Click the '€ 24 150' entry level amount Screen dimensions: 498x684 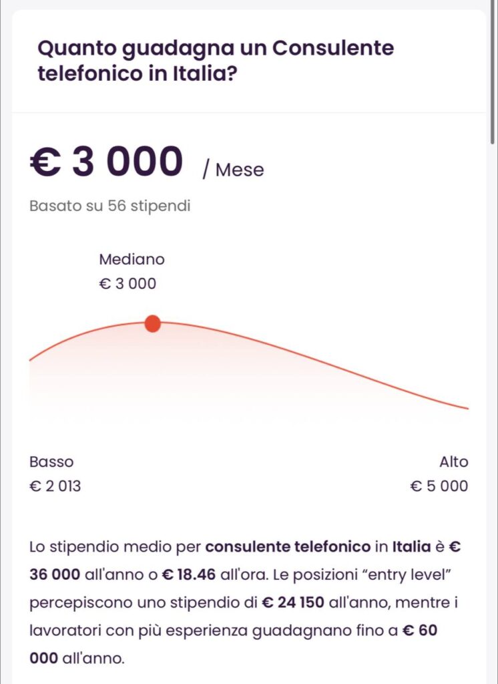click(292, 603)
